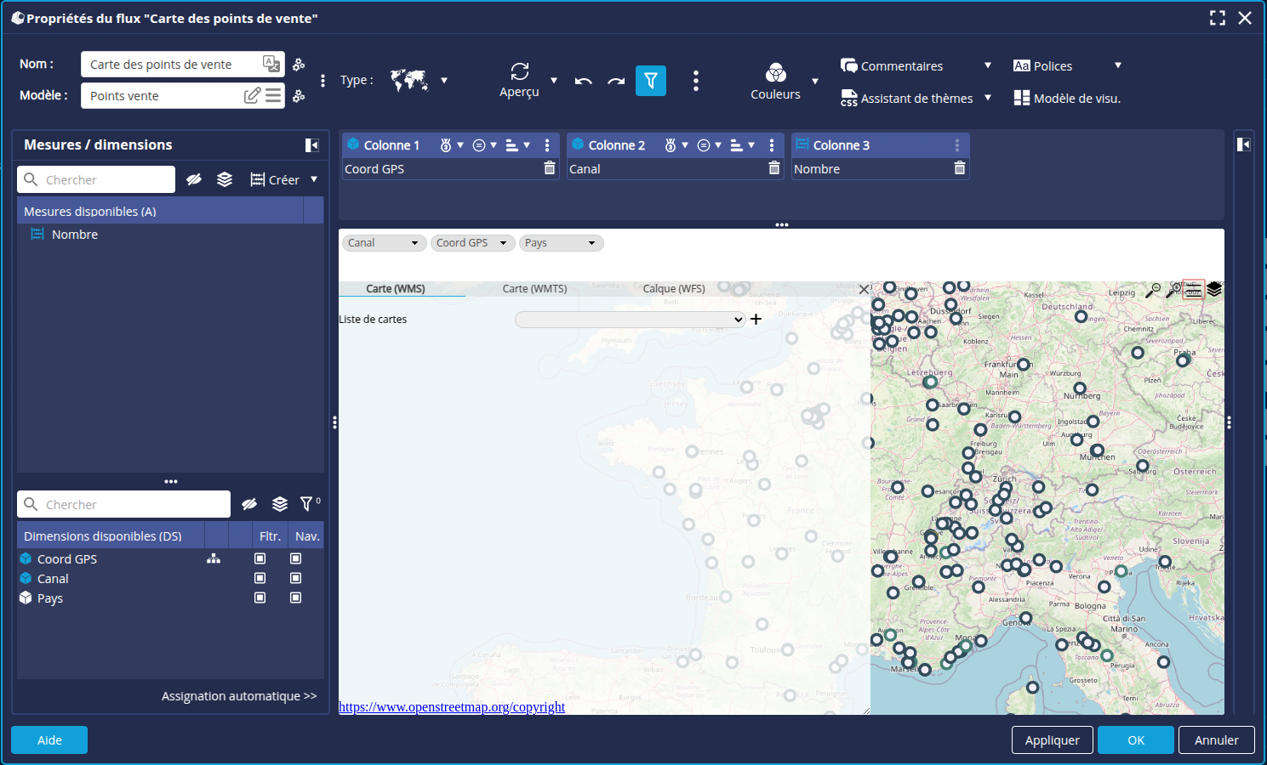
Task: Click the dimensions Chercher search field
Action: (123, 504)
